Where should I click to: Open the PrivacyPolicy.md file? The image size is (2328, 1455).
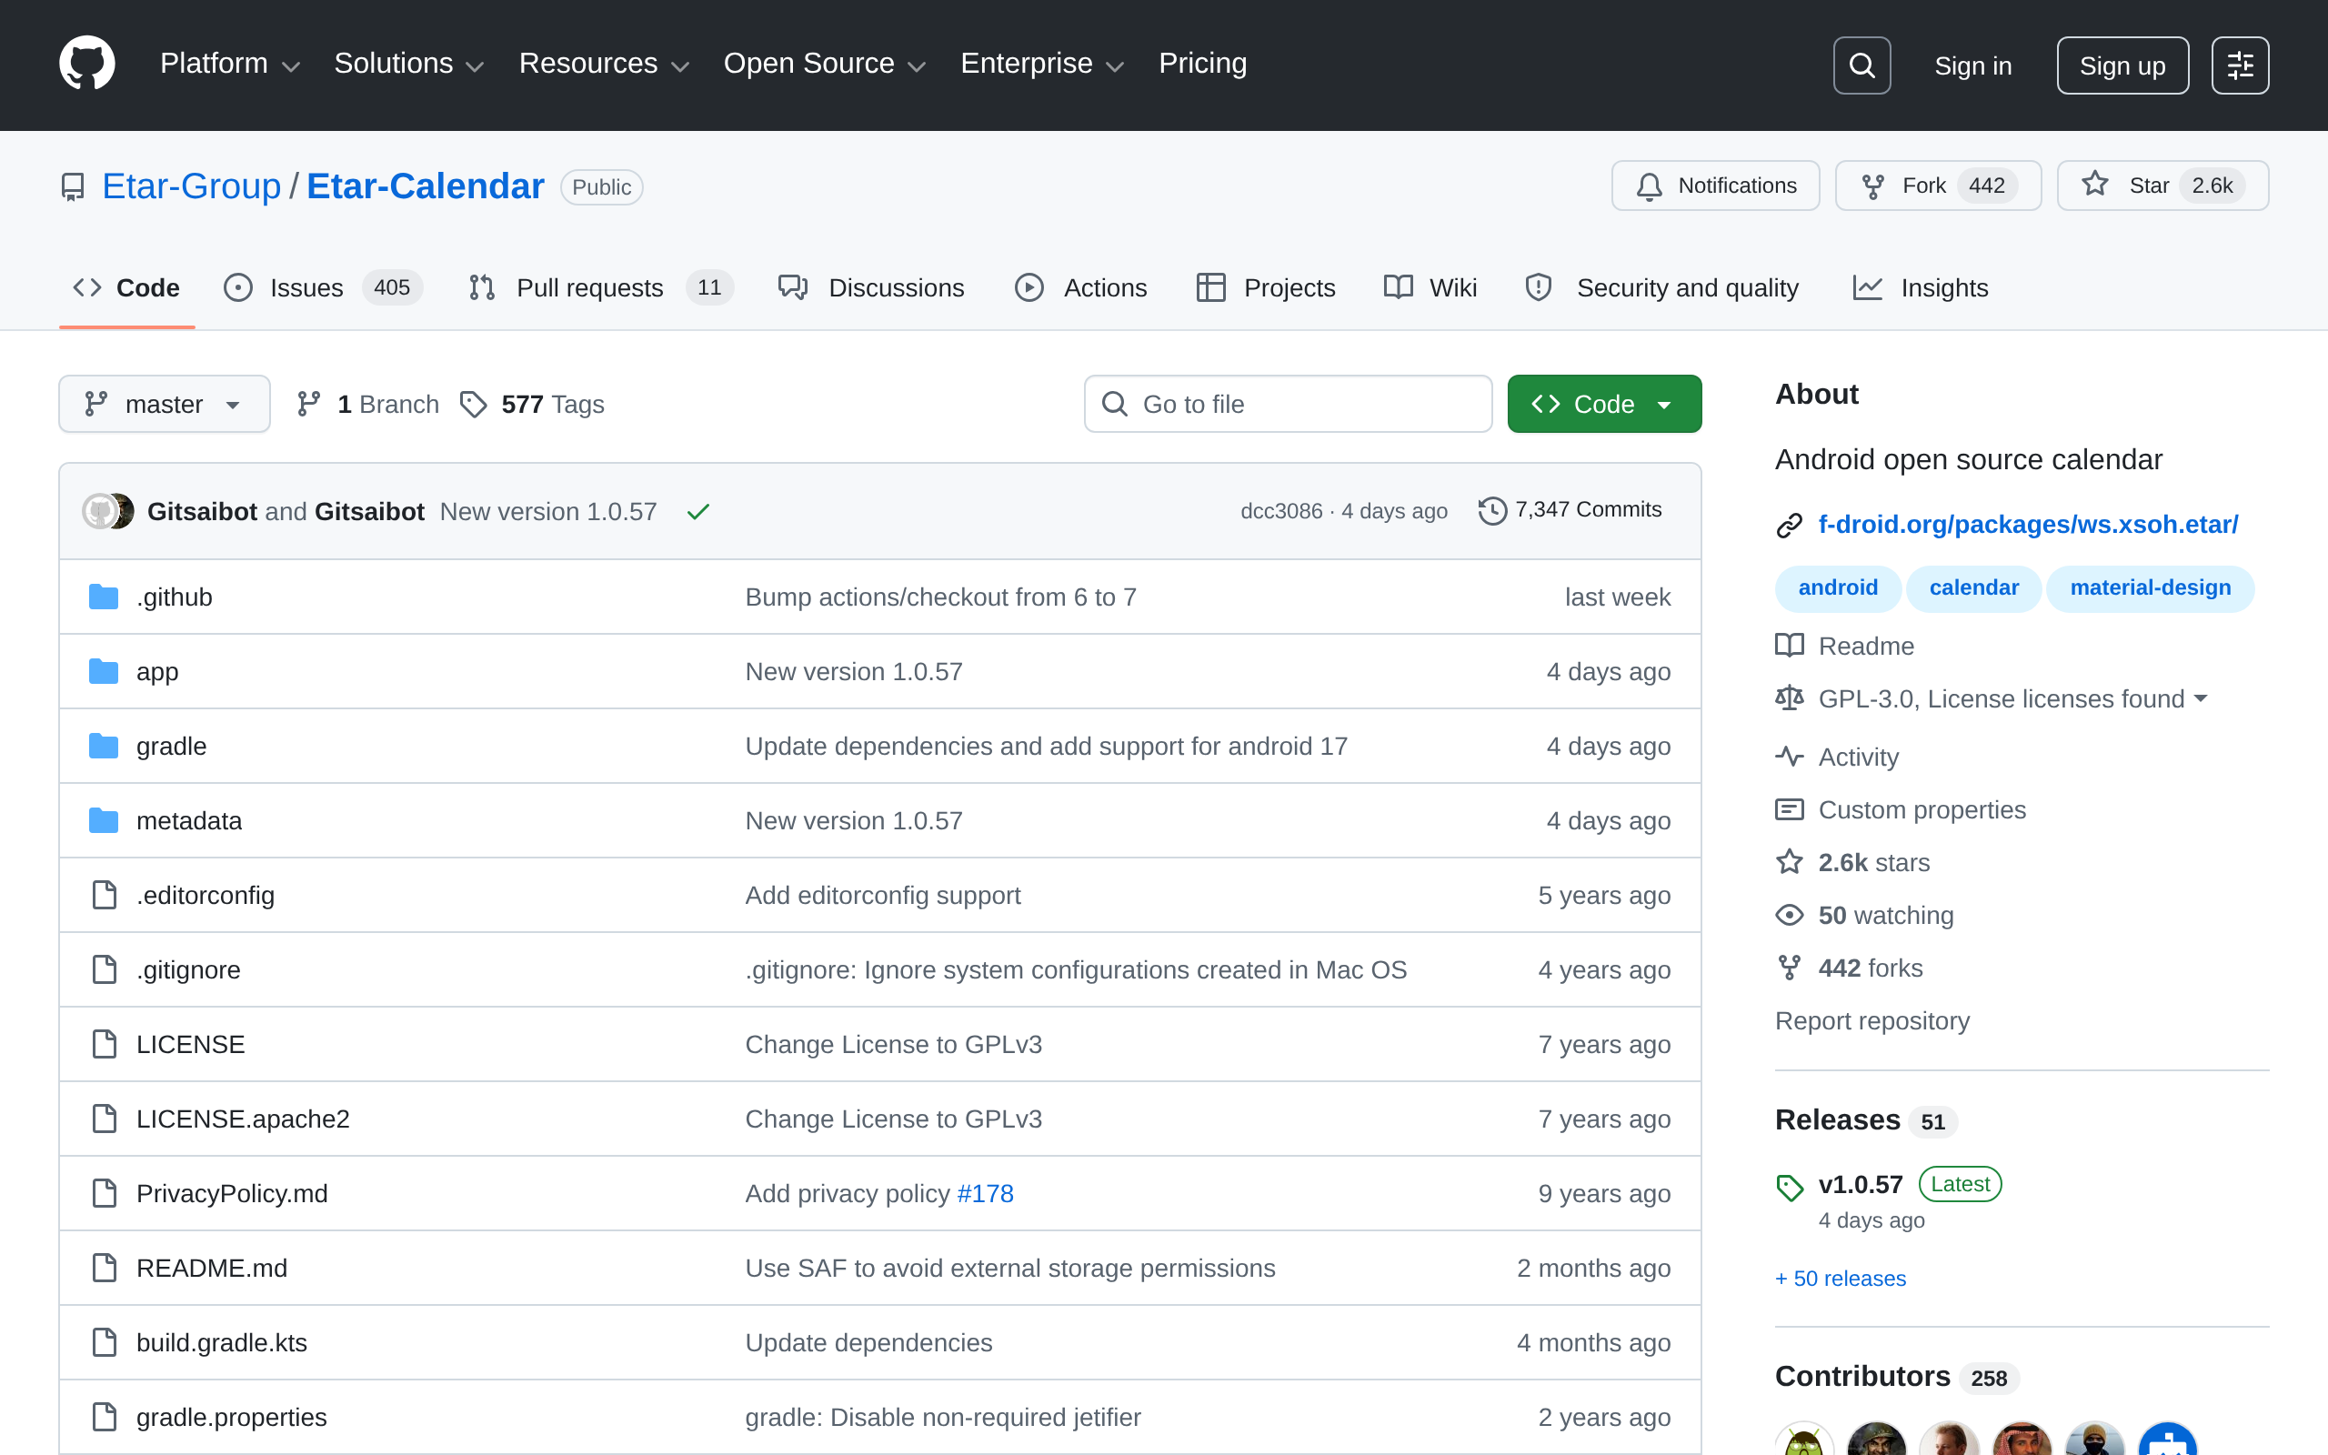[232, 1193]
